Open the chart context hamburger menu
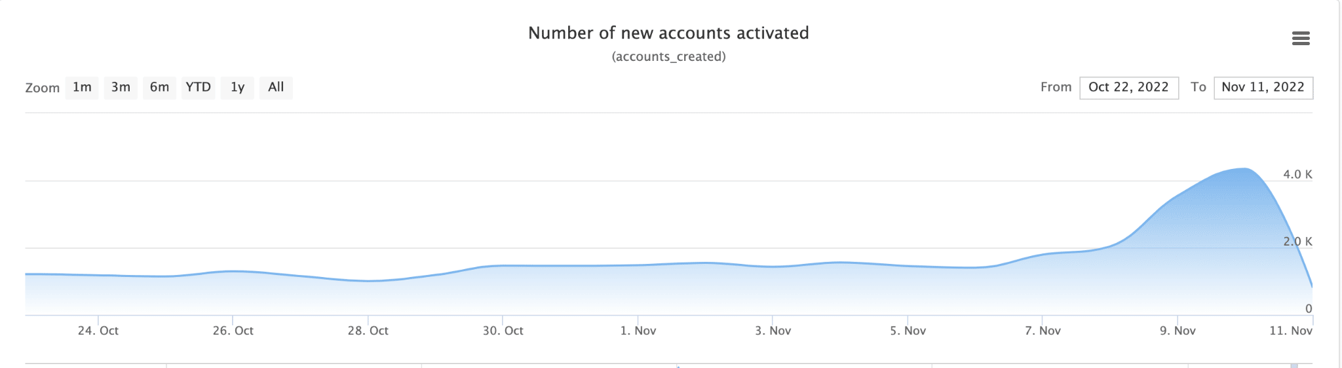The width and height of the screenshot is (1342, 368). pyautogui.click(x=1301, y=39)
